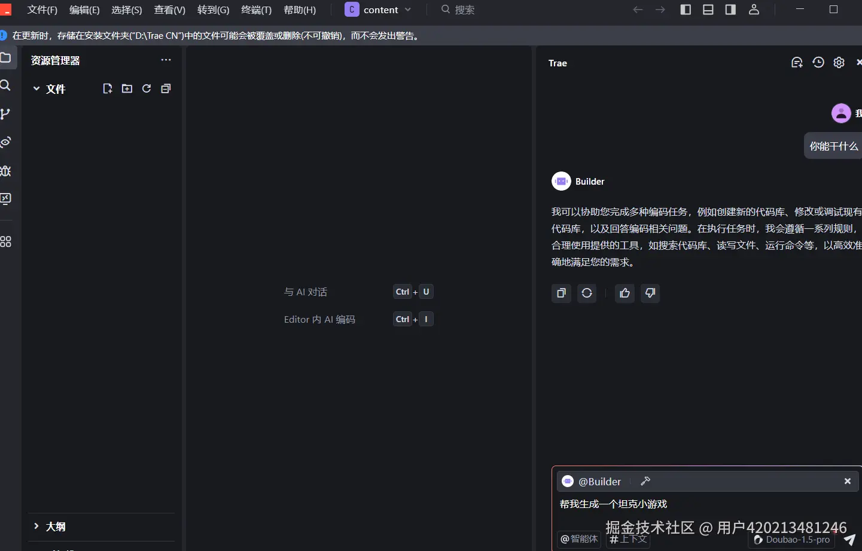Open the 终端(T) menu
The height and width of the screenshot is (551, 862).
pos(256,10)
